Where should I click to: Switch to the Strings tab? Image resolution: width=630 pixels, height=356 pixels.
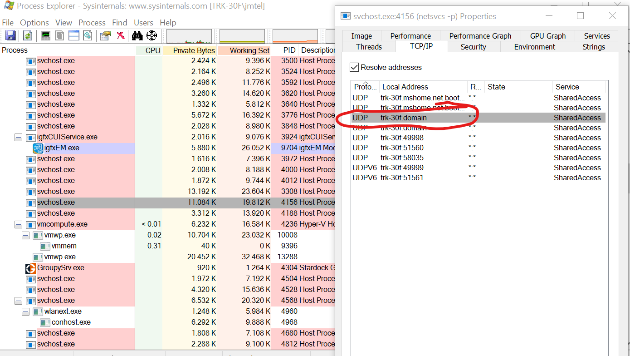[x=594, y=47]
